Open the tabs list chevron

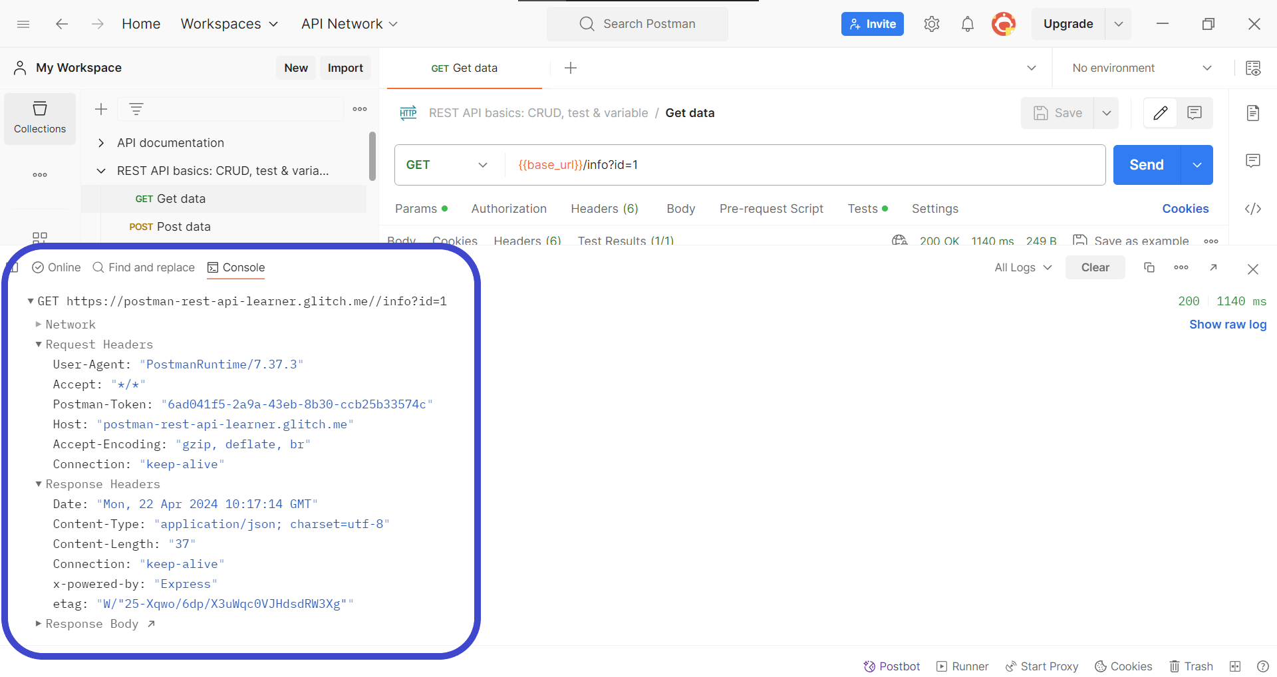(x=1032, y=68)
